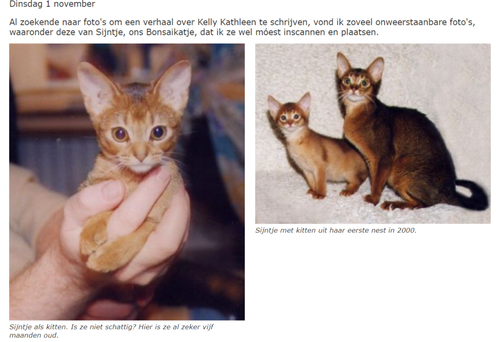Image resolution: width=498 pixels, height=342 pixels.
Task: Click the name 'Sijntje' in the intro paragraph
Action: point(109,33)
